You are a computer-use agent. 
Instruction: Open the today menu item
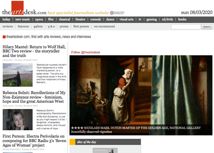7,19
